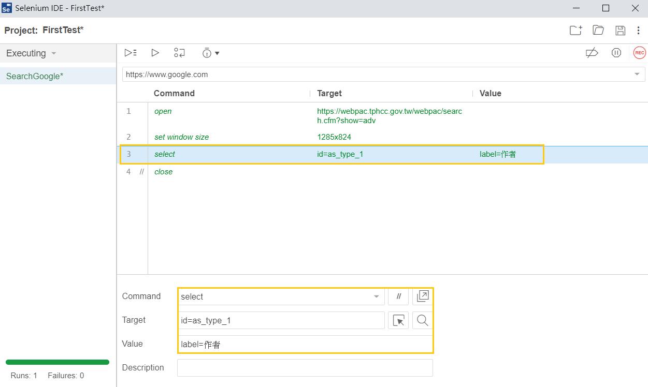The image size is (648, 387).
Task: Select target element in page
Action: (x=398, y=320)
